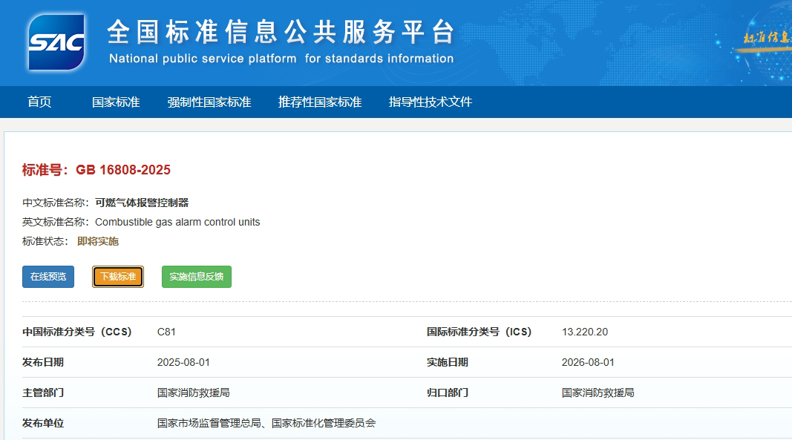
Task: Click the ICS classification value 13.220.20
Action: tap(585, 332)
